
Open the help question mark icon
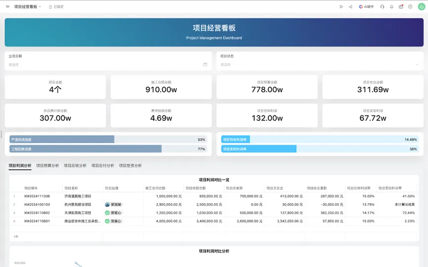pyautogui.click(x=410, y=7)
